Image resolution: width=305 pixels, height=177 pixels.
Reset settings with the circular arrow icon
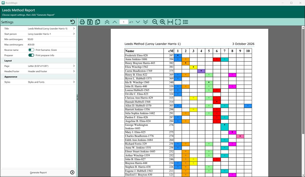click(73, 22)
